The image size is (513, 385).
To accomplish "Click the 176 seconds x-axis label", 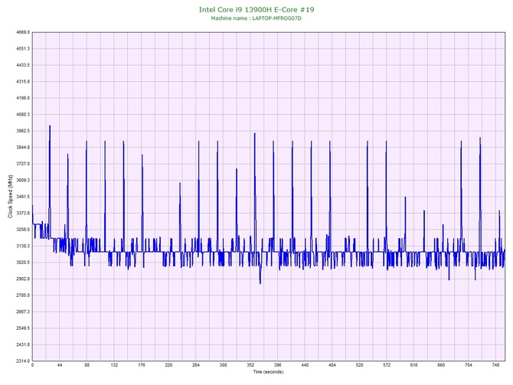I will (x=141, y=366).
